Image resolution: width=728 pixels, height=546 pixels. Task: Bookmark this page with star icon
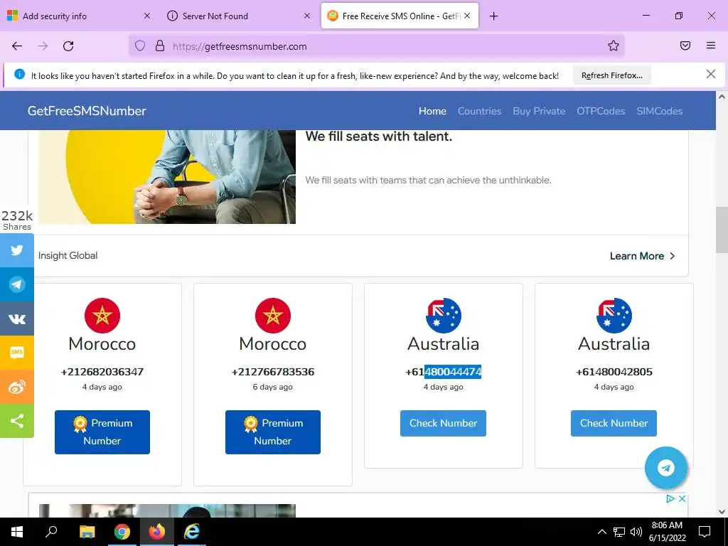point(614,46)
